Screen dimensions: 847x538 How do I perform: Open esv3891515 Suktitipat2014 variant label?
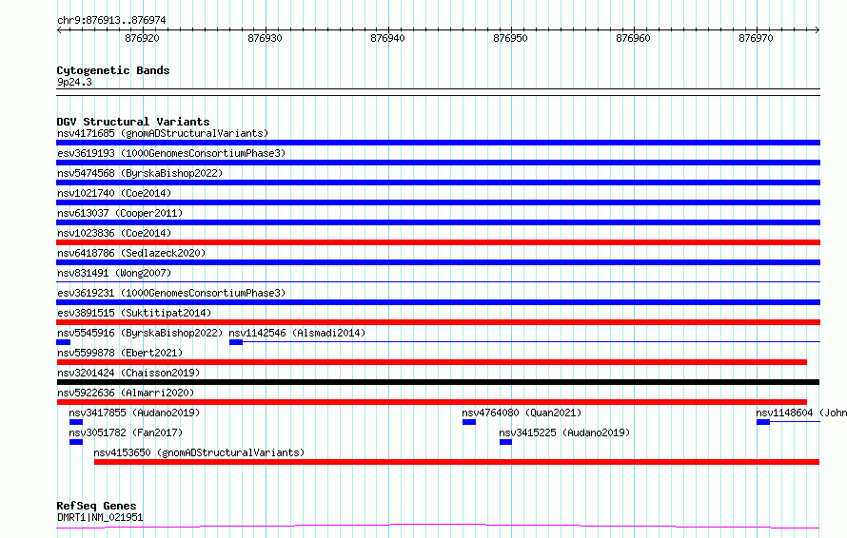[134, 313]
